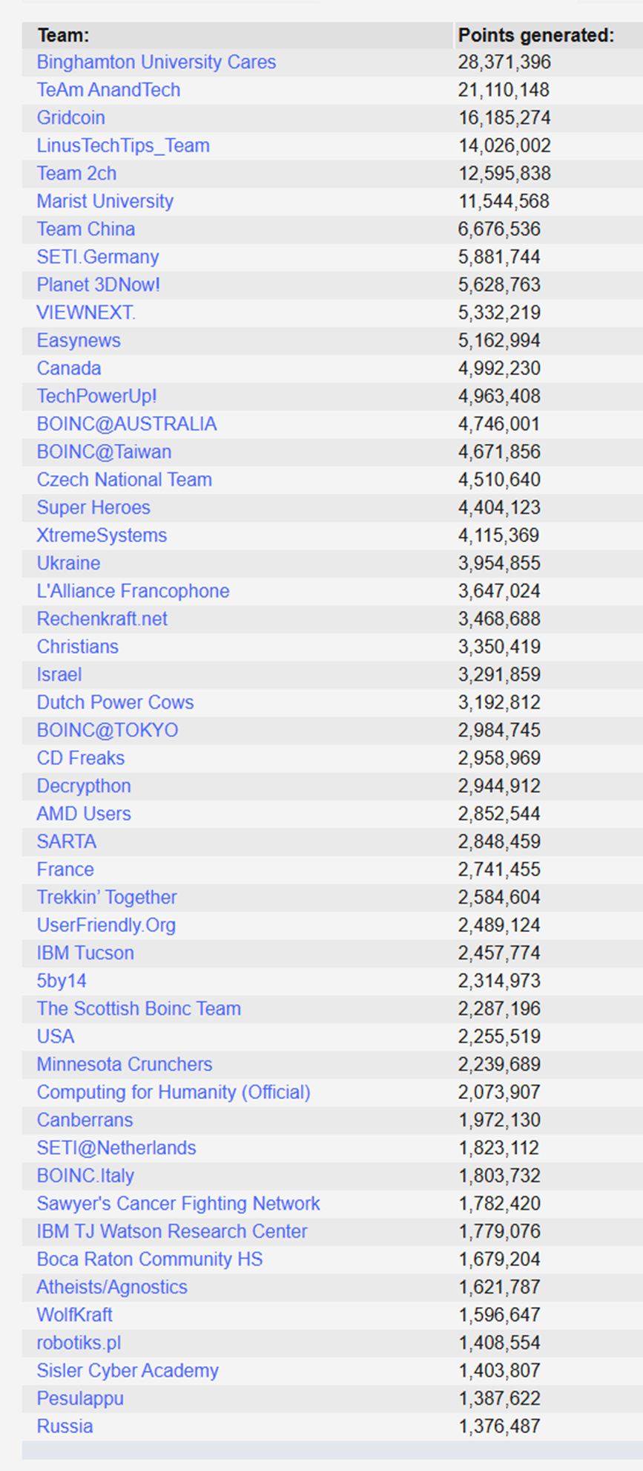Open the SETI.Germany team link
This screenshot has width=643, height=1471.
[98, 257]
